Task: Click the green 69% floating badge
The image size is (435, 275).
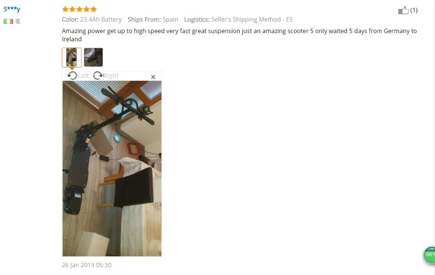Action: coord(429,255)
